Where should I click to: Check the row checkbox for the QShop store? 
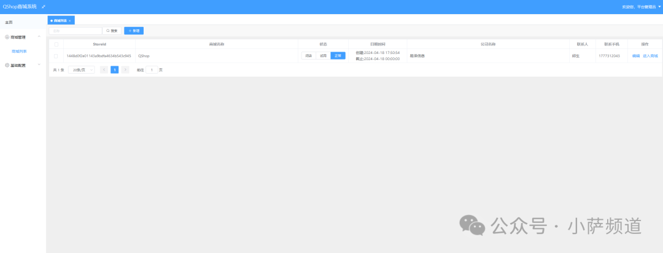[x=56, y=56]
